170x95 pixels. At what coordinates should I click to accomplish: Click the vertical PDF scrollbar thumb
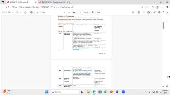(x=163, y=25)
